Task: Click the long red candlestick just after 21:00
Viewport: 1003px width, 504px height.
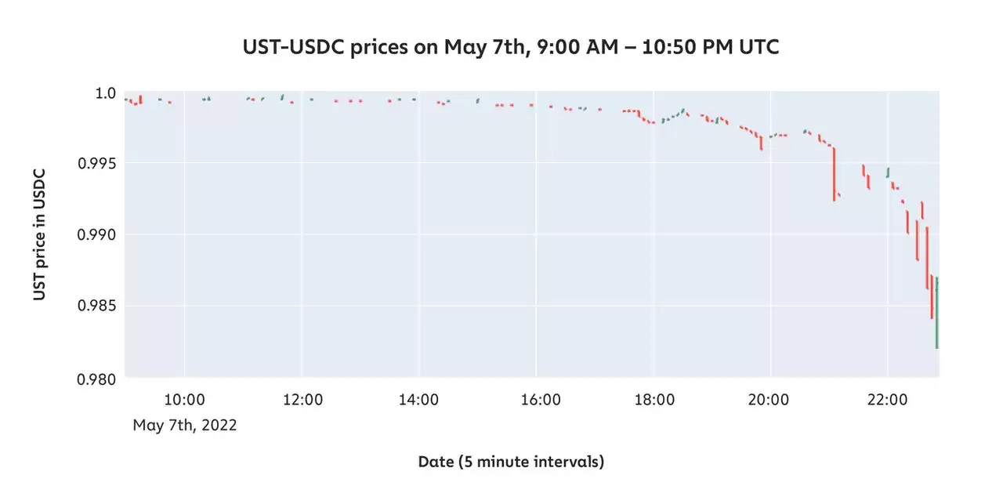Action: (x=834, y=174)
